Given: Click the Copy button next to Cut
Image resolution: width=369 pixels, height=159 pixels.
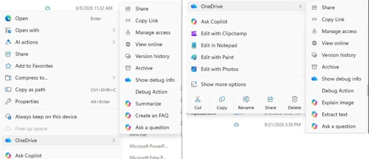Looking at the screenshot, I should coord(222,103).
